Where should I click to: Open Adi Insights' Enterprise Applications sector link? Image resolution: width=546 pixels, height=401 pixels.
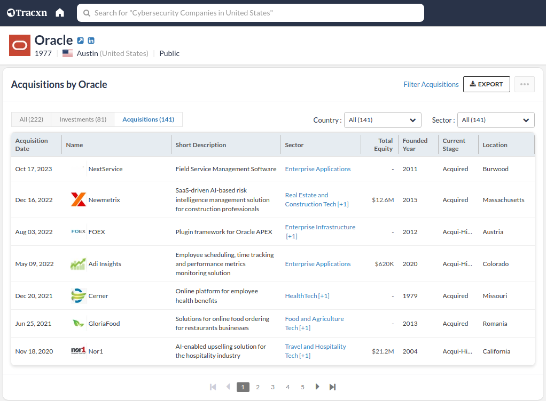click(318, 264)
